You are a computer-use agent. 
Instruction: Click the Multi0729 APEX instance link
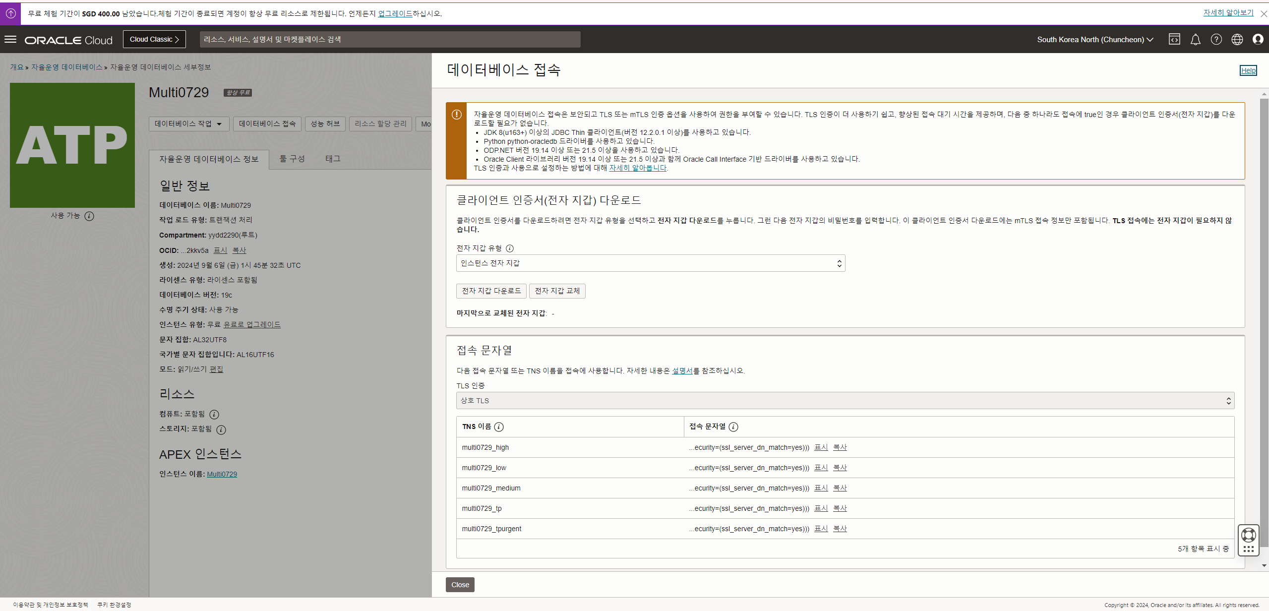tap(222, 474)
